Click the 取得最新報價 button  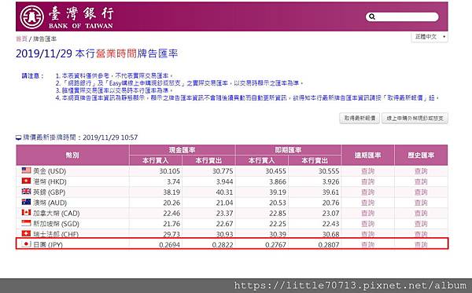(x=360, y=118)
